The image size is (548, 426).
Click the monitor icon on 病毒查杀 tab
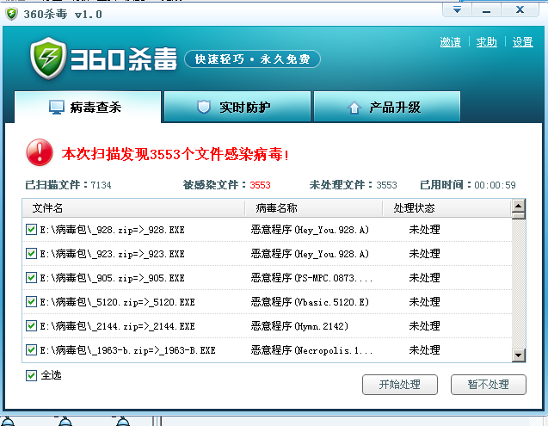coord(57,107)
